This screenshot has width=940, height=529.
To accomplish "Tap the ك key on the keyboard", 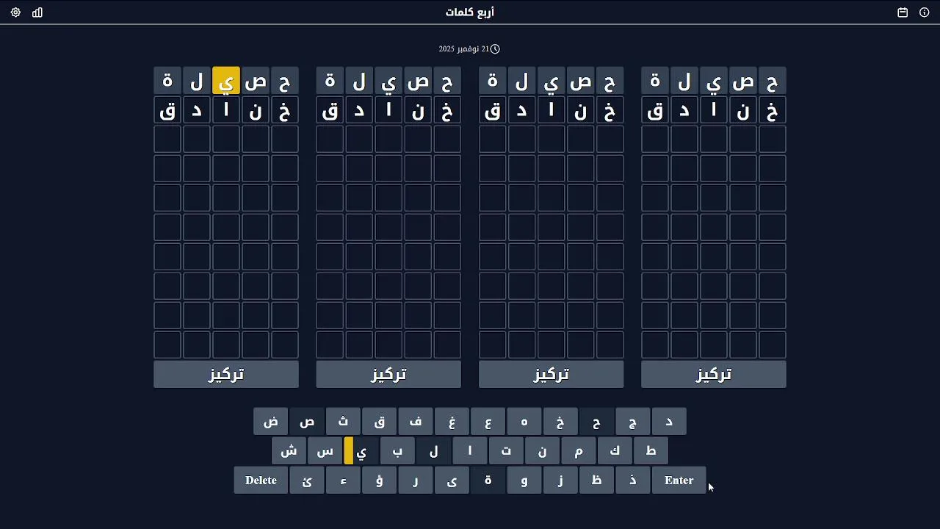I will pos(615,451).
